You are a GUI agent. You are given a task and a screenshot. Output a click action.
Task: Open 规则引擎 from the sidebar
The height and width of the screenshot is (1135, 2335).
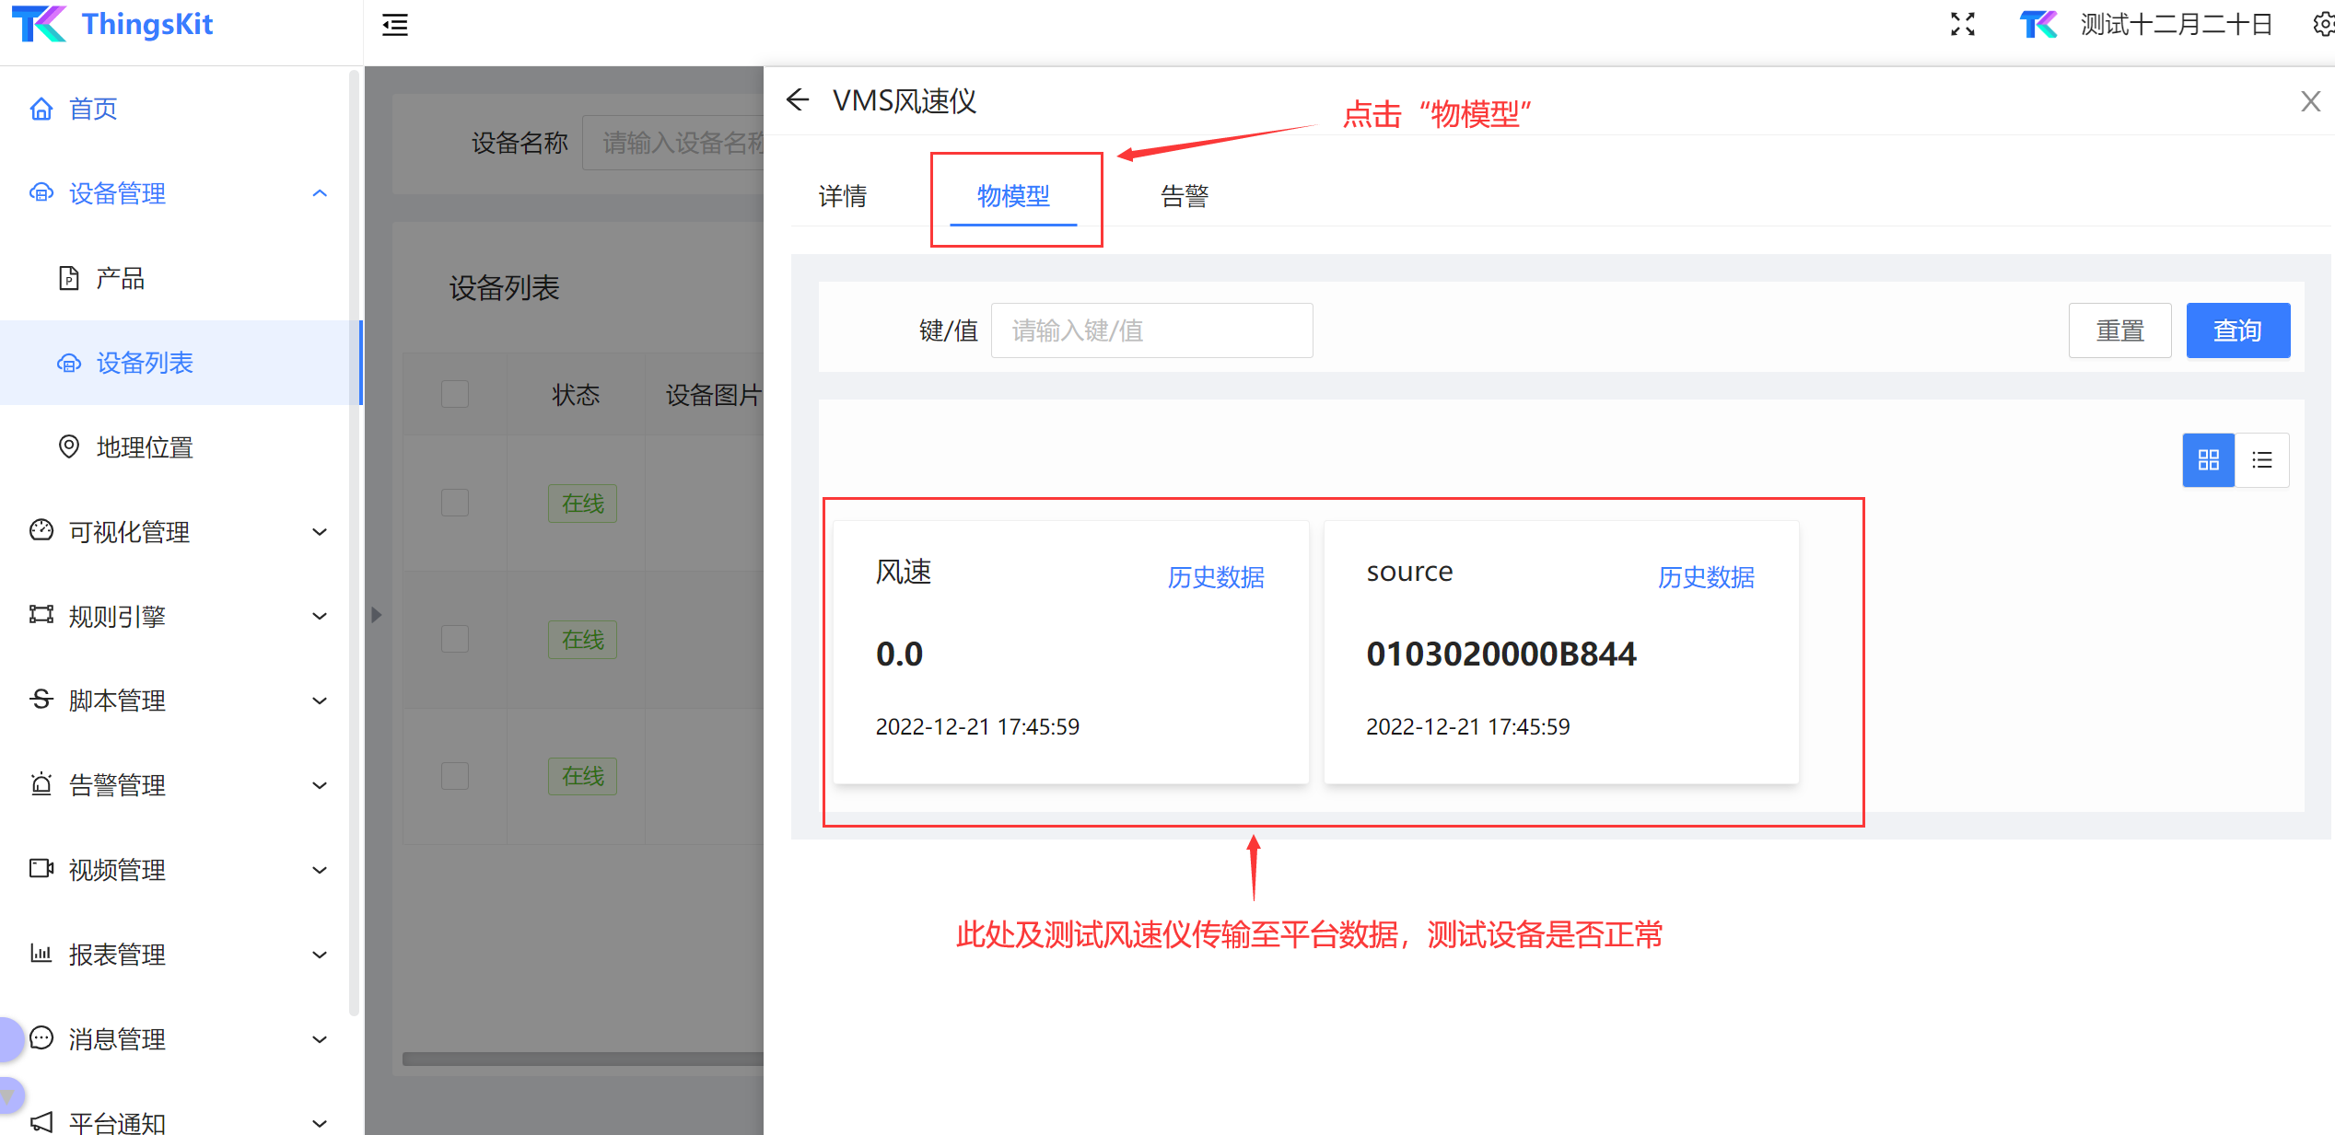(x=117, y=616)
